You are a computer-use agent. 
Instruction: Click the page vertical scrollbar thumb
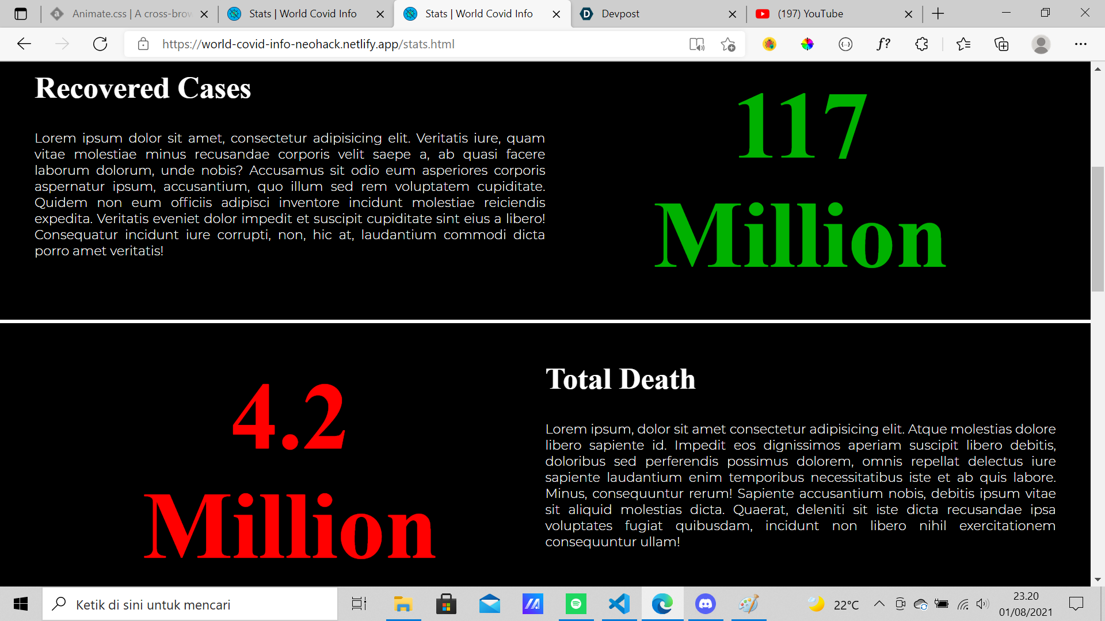[1098, 229]
